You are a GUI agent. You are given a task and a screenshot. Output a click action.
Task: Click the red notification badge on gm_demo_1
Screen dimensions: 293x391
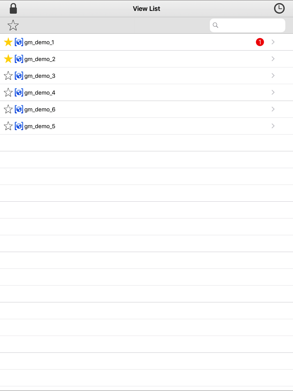[x=260, y=42]
